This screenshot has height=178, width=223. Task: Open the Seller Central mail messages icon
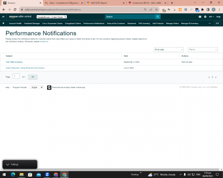click(200, 17)
